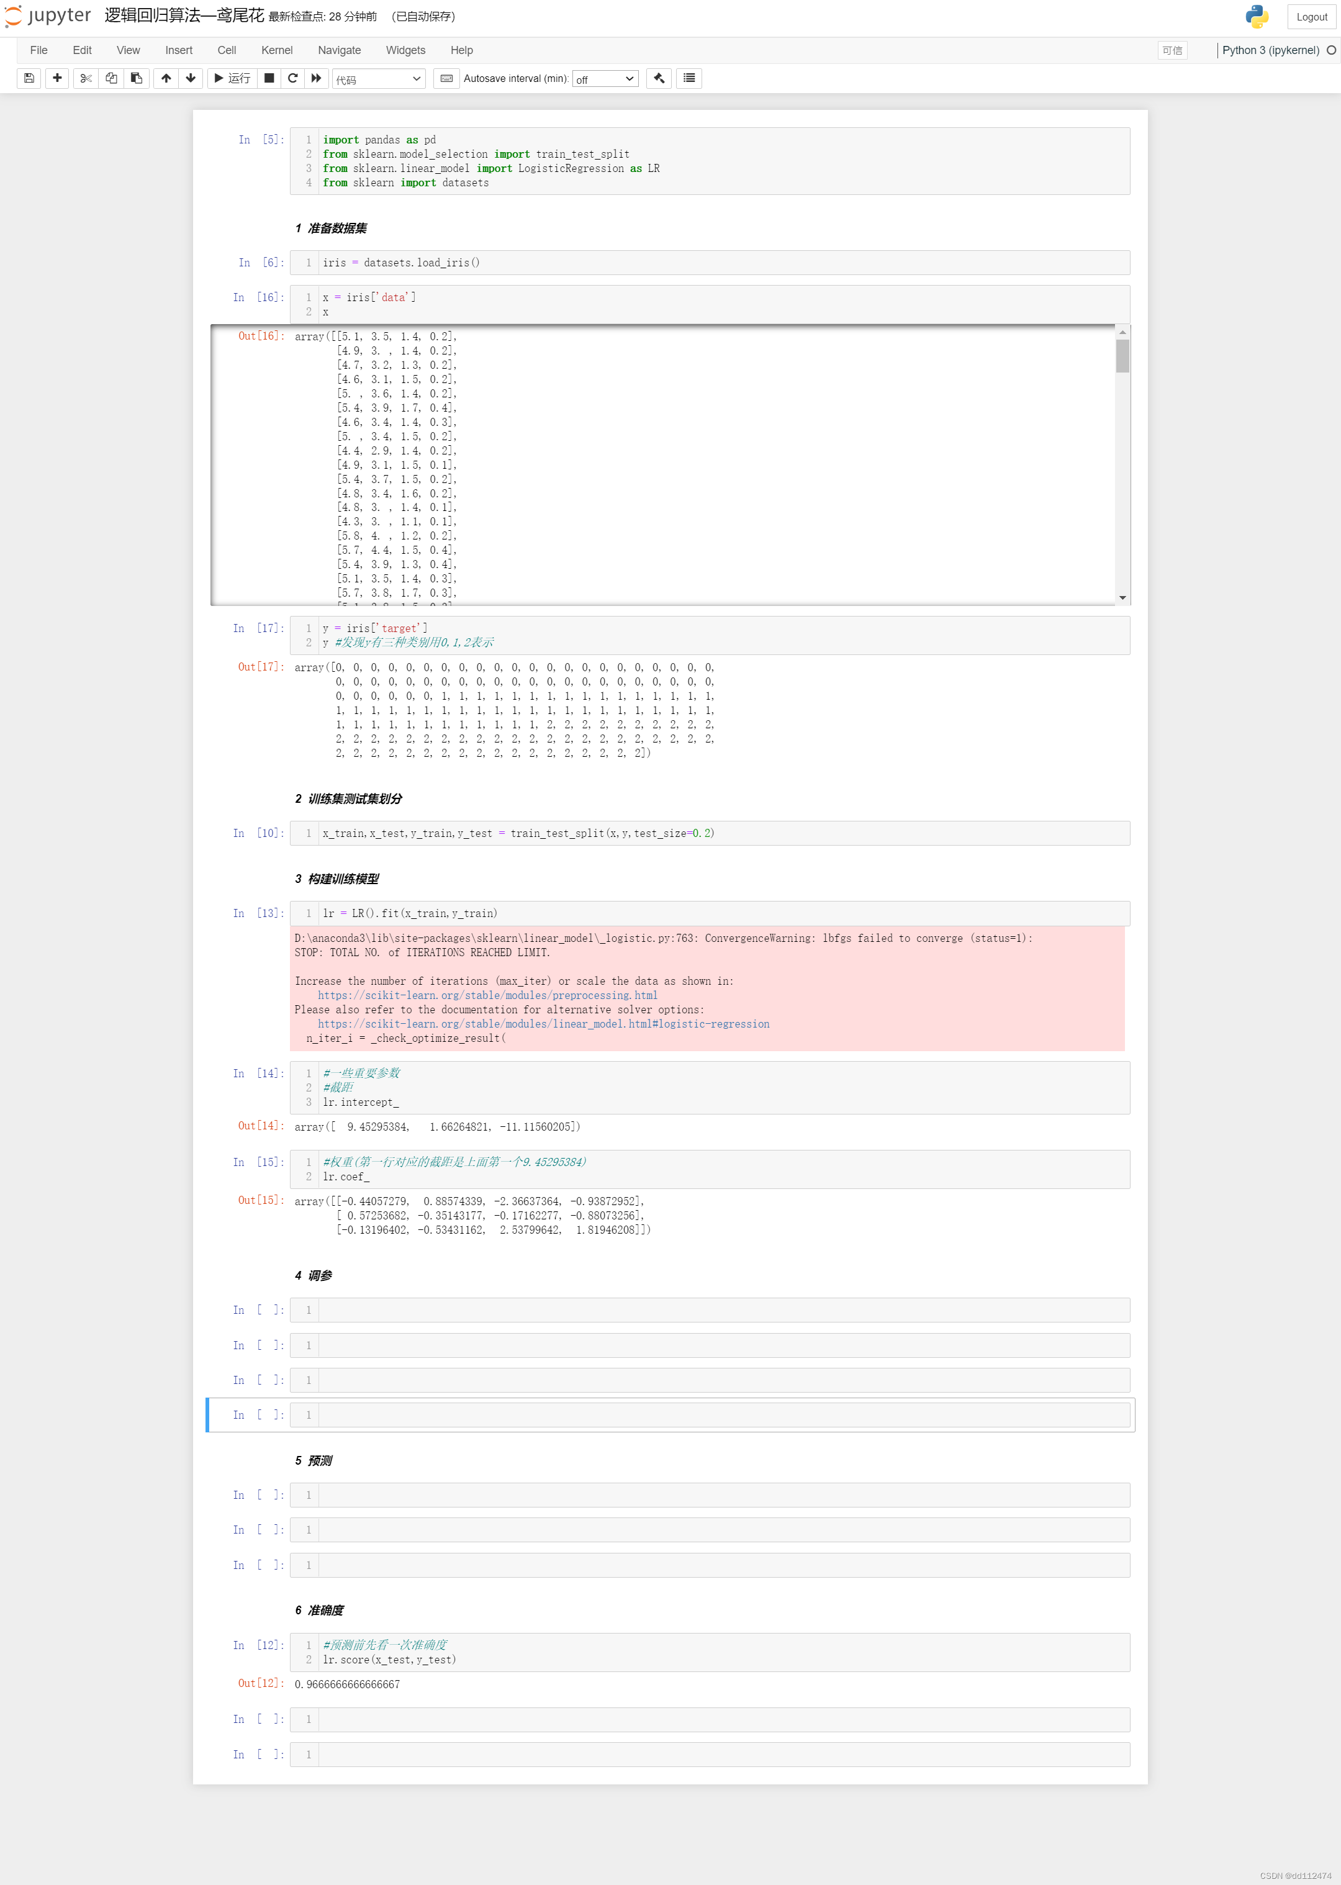Image resolution: width=1341 pixels, height=1885 pixels.
Task: Click the Logout button
Action: pyautogui.click(x=1311, y=17)
